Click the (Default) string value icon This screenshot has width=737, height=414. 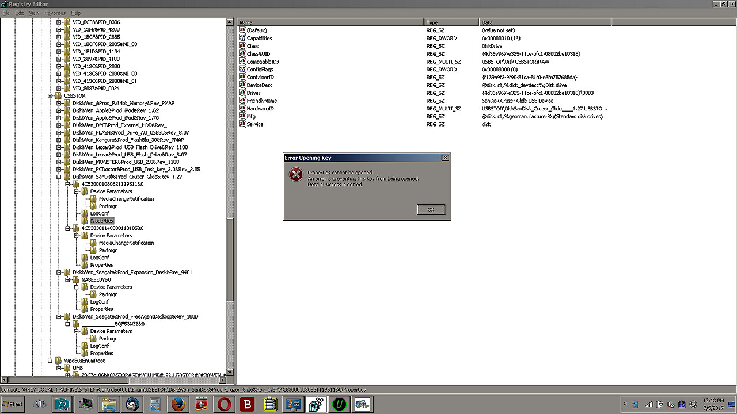coord(242,30)
